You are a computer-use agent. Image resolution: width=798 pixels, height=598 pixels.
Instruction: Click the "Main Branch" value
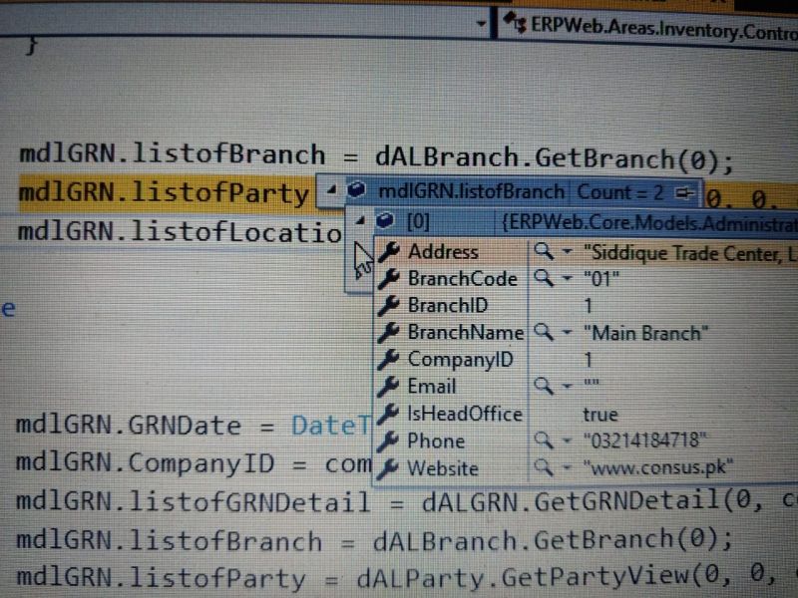(x=645, y=334)
